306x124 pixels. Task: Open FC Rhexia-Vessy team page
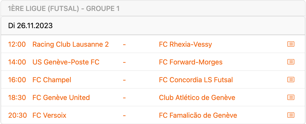click(x=185, y=44)
